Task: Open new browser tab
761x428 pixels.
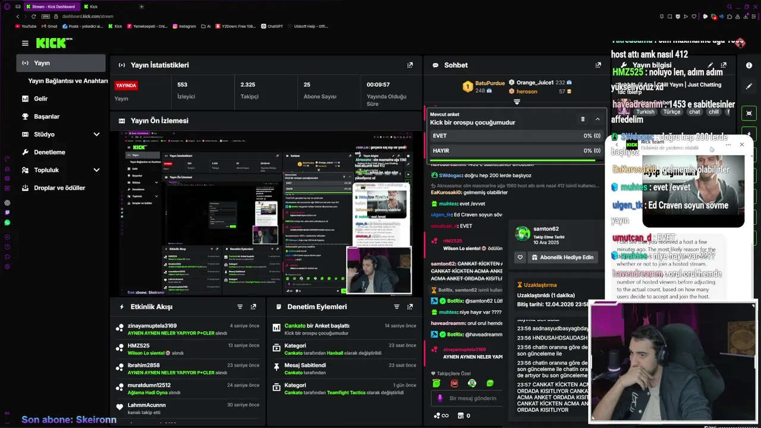Action: coord(141,7)
